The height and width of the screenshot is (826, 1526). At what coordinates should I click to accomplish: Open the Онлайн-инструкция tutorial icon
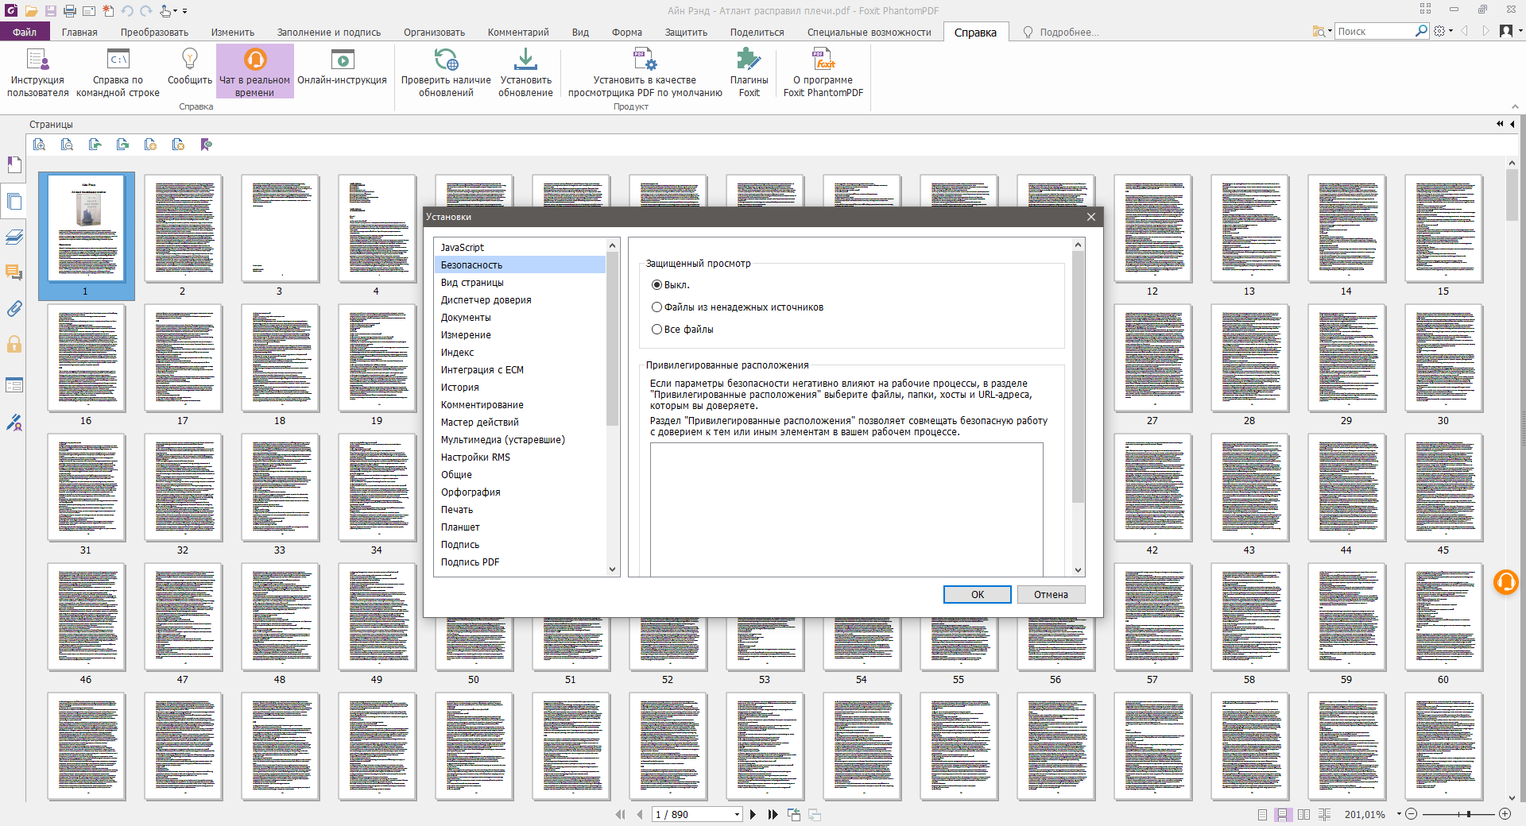342,60
